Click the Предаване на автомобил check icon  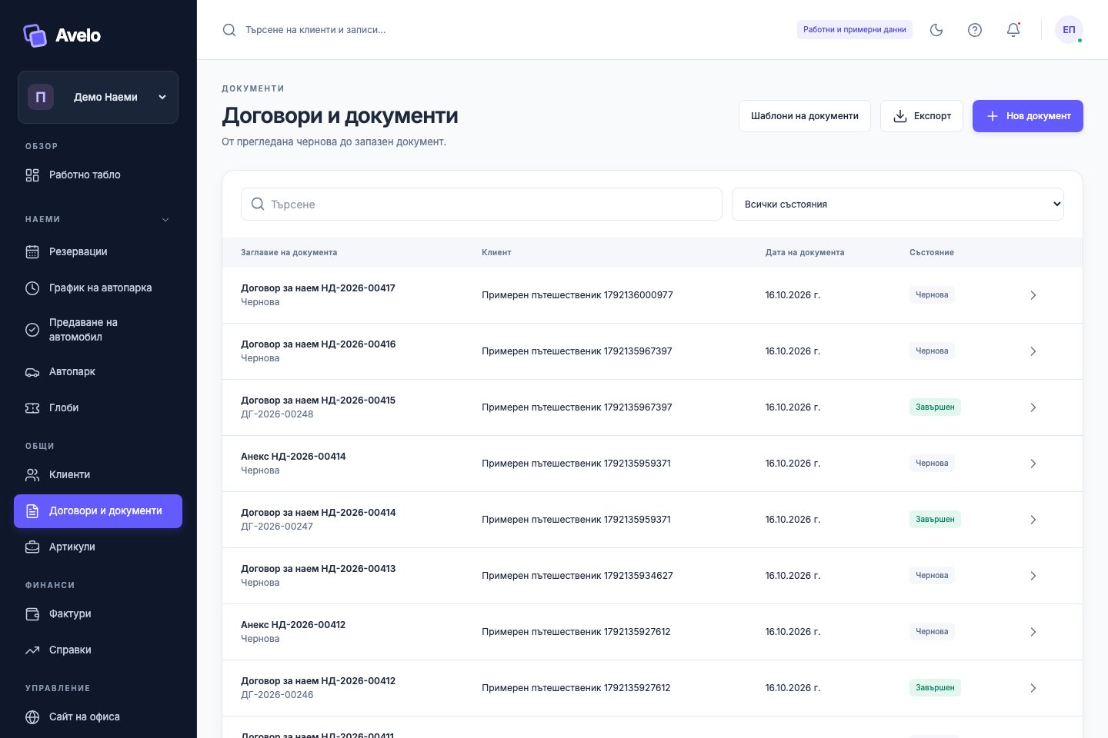click(x=32, y=330)
